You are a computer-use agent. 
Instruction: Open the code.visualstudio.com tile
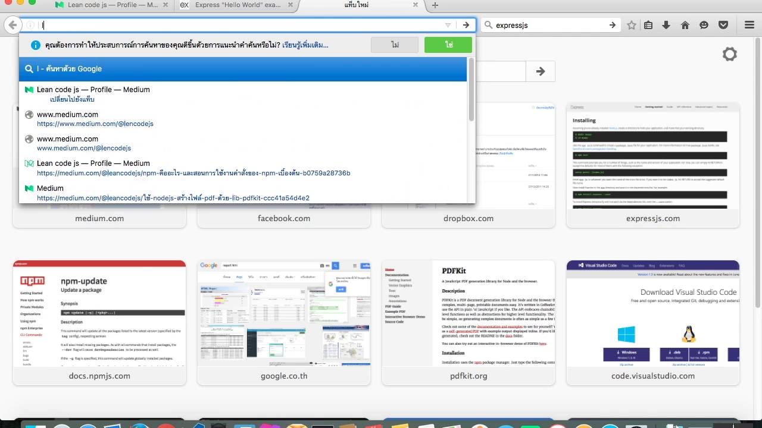(653, 323)
